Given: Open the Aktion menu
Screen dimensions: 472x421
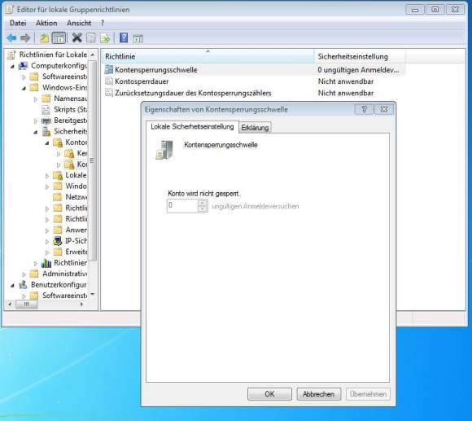Looking at the screenshot, I should [x=46, y=23].
